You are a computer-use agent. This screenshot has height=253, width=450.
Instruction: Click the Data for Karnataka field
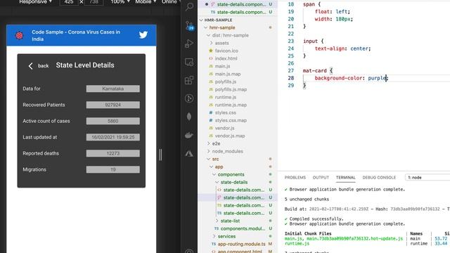coord(112,89)
